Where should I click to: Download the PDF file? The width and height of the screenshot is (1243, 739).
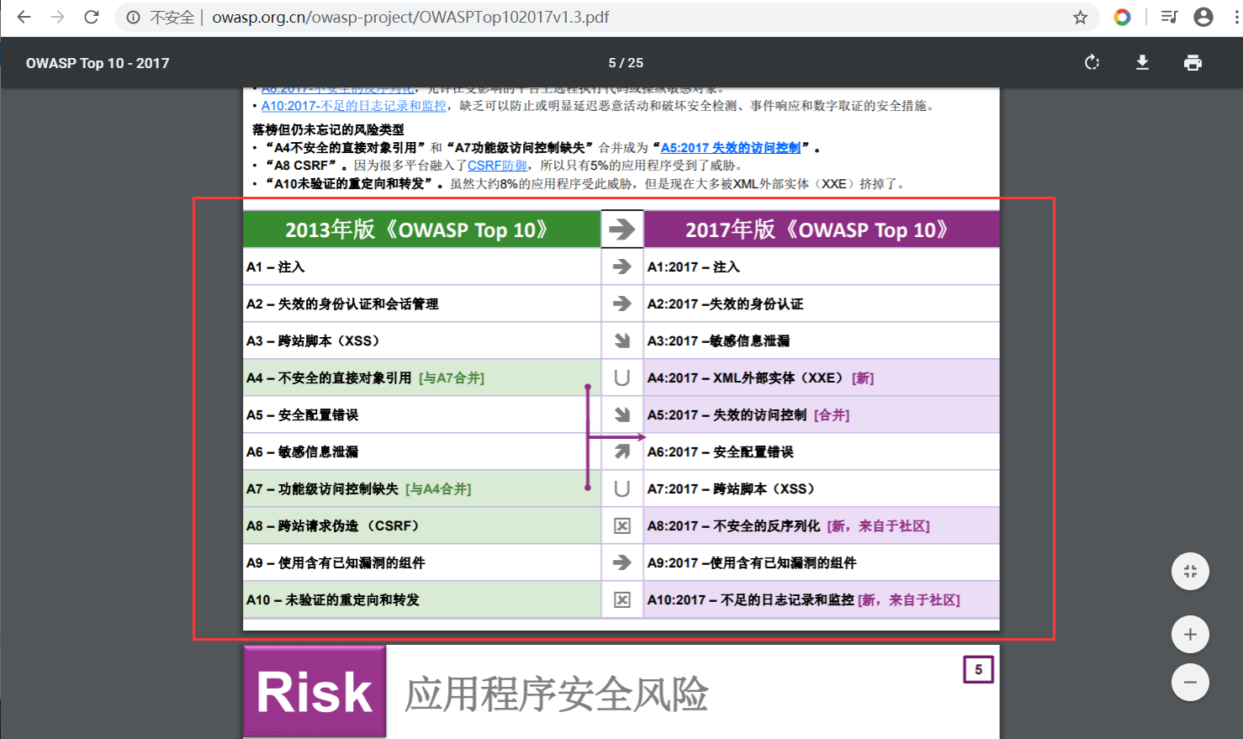click(x=1142, y=62)
